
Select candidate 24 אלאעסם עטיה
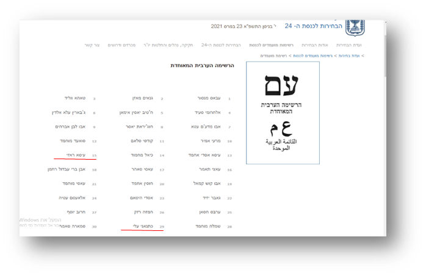coord(72,198)
